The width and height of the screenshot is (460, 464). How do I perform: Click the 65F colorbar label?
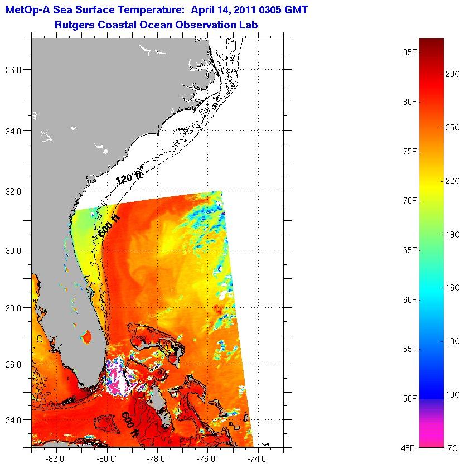pyautogui.click(x=410, y=250)
